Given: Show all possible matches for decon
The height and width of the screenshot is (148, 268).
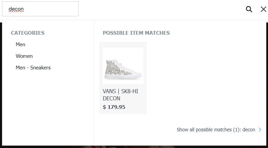Looking at the screenshot, I should 216,130.
